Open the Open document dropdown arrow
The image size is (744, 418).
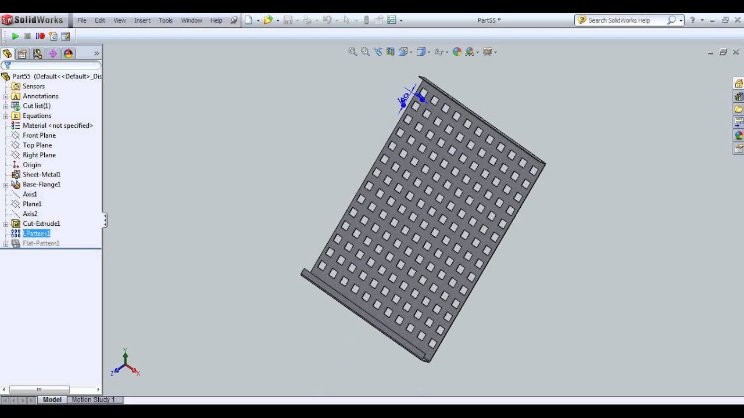click(277, 20)
